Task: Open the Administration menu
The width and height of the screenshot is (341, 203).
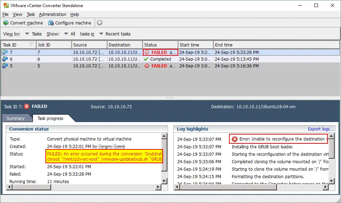Action: click(x=52, y=14)
